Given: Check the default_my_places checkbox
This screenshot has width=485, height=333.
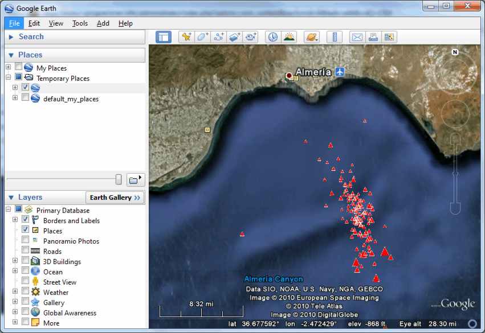Looking at the screenshot, I should [x=26, y=97].
